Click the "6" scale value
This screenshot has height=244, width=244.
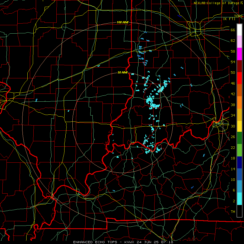(234, 190)
